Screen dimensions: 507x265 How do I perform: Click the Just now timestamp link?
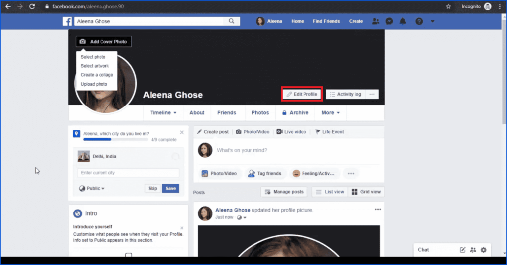coord(224,217)
